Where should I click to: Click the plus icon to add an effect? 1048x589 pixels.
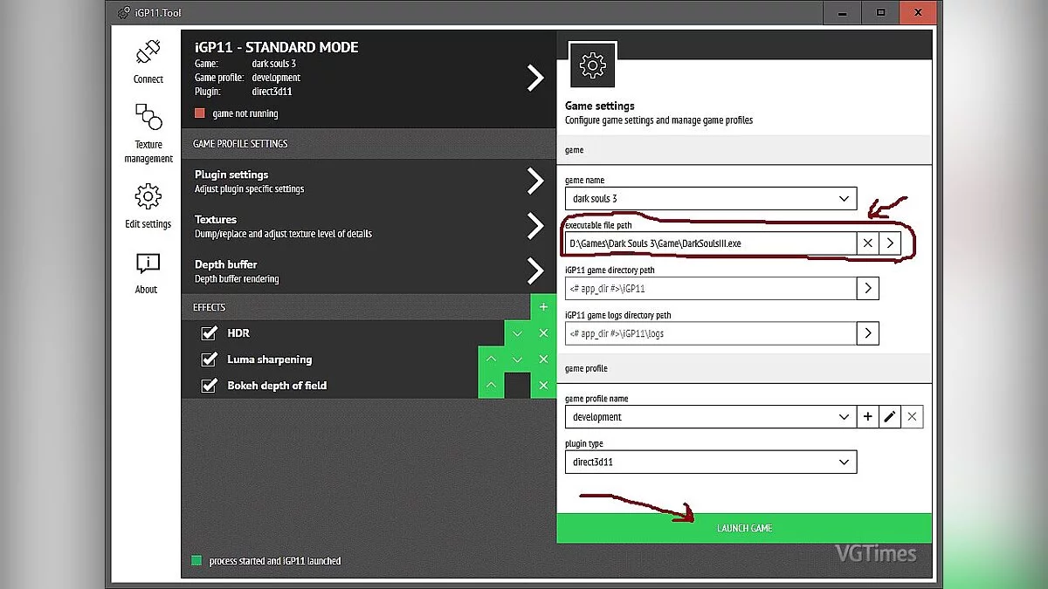click(543, 307)
